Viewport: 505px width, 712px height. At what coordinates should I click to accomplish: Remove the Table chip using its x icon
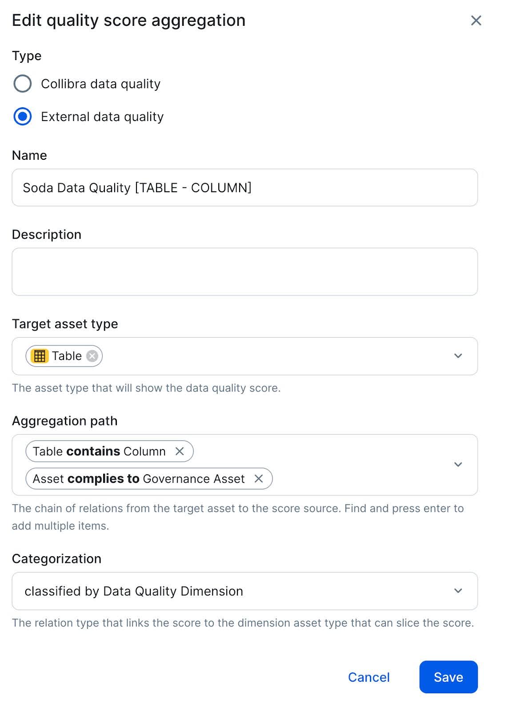click(92, 356)
